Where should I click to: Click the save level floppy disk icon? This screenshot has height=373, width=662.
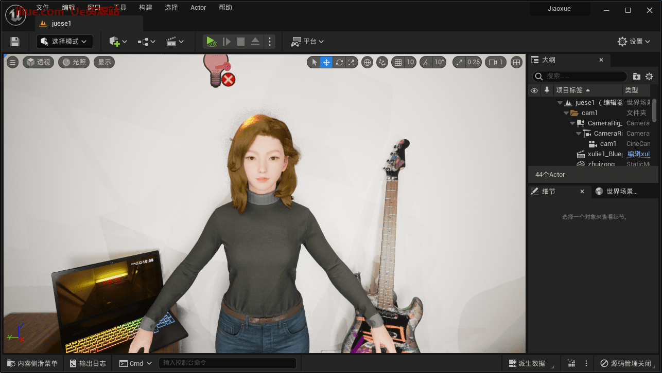15,42
